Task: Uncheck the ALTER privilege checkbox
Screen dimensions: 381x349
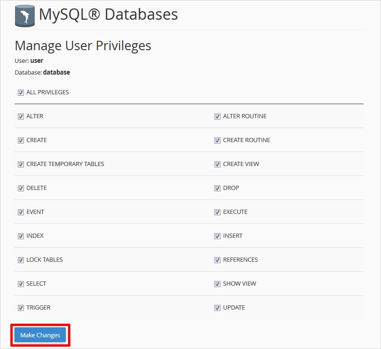Action: tap(21, 116)
